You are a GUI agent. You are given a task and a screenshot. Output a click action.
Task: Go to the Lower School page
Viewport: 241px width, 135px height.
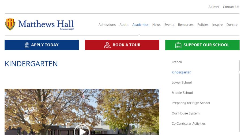click(x=182, y=82)
